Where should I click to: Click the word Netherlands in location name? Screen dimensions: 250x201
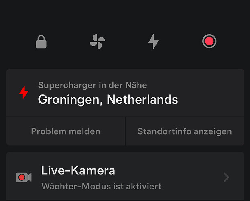pyautogui.click(x=142, y=100)
